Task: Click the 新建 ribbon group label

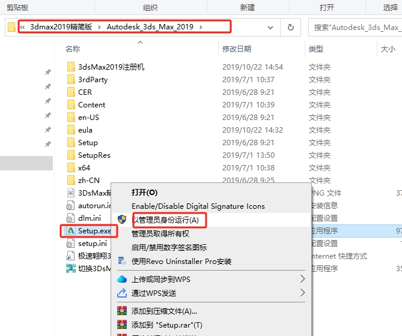Action: [247, 7]
